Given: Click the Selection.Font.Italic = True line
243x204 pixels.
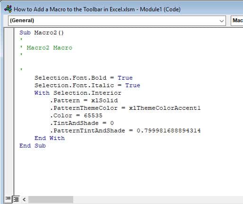Looking at the screenshot, I should click(x=87, y=85).
